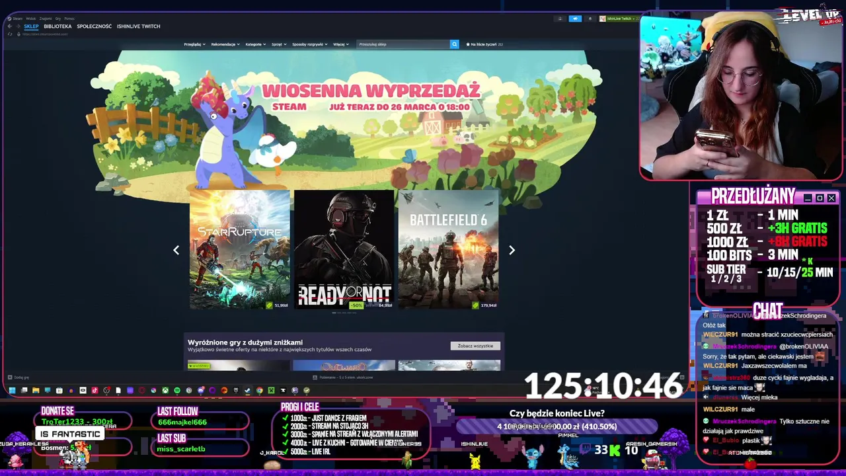The width and height of the screenshot is (846, 476).
Task: Open the Pomoc menu
Action: 69,19
